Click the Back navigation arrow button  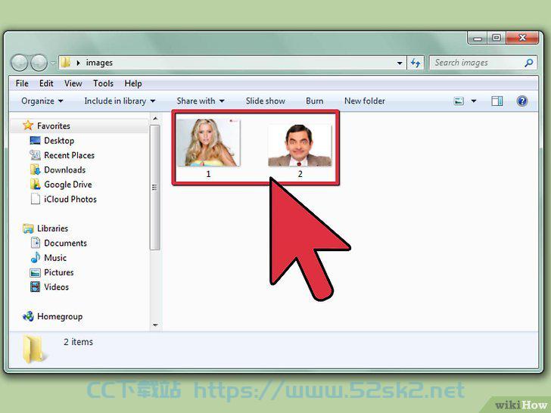pyautogui.click(x=19, y=63)
